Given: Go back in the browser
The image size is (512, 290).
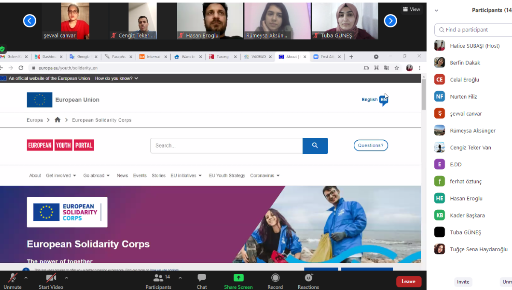Looking at the screenshot, I should click(1, 68).
